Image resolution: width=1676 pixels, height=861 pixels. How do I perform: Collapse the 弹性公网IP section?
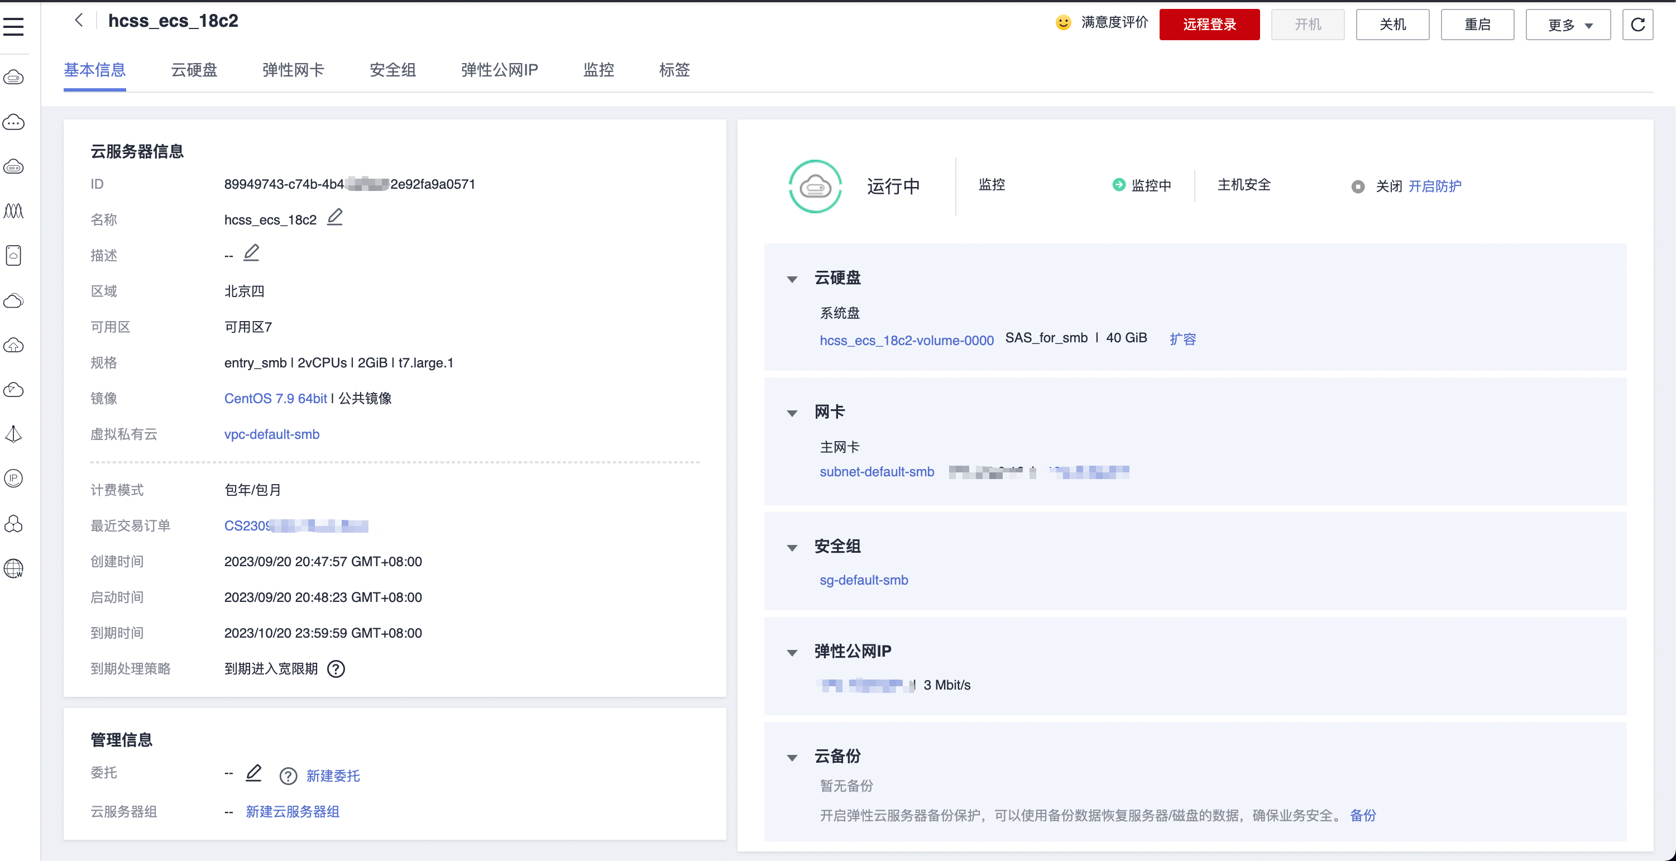pyautogui.click(x=792, y=653)
